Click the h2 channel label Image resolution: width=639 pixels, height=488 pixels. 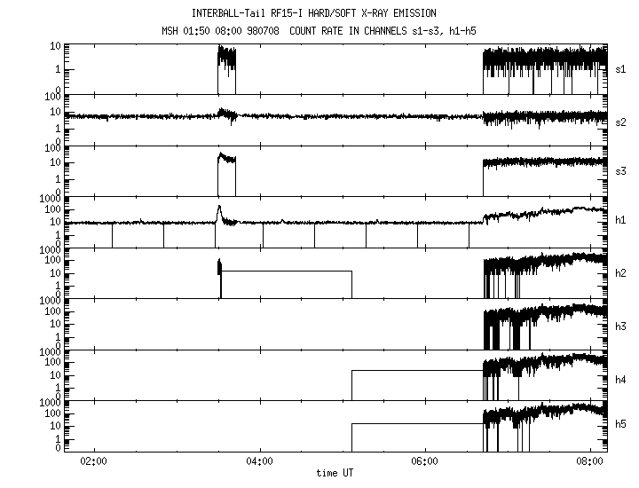621,274
